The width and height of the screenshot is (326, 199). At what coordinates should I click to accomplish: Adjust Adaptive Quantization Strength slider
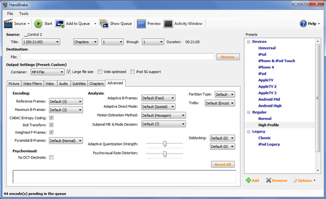coord(165,144)
